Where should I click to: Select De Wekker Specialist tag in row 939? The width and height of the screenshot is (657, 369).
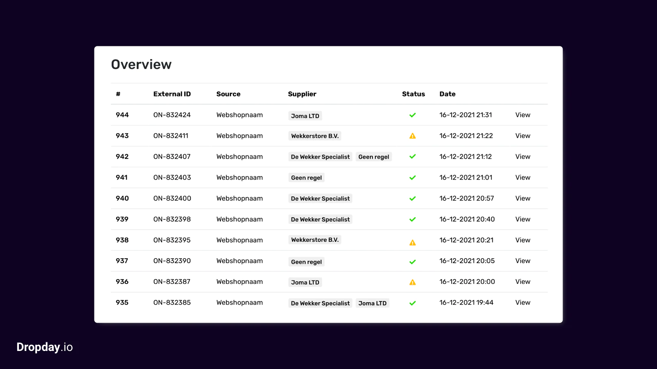pyautogui.click(x=320, y=219)
